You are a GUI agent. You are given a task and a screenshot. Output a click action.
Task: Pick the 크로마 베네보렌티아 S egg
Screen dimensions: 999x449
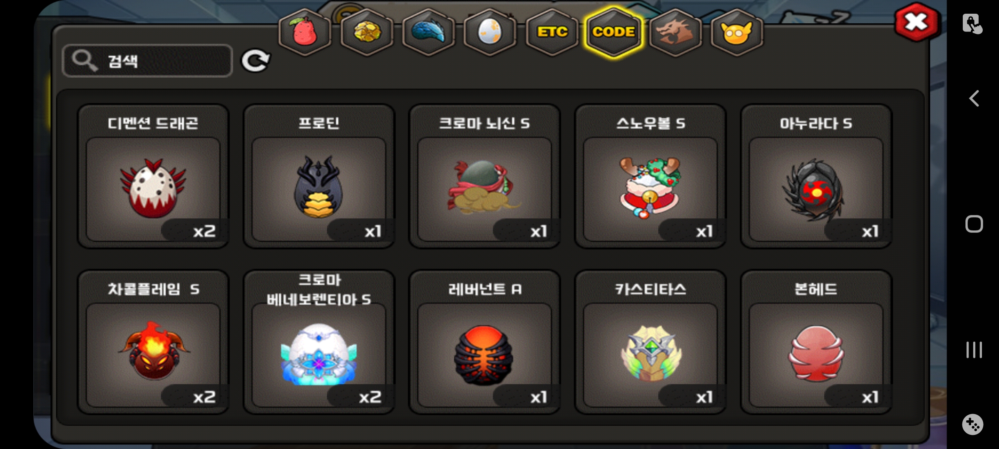[319, 342]
